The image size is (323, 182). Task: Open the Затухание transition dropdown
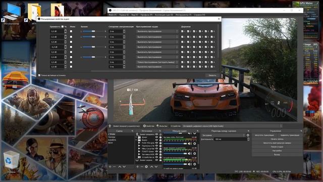click(224, 135)
